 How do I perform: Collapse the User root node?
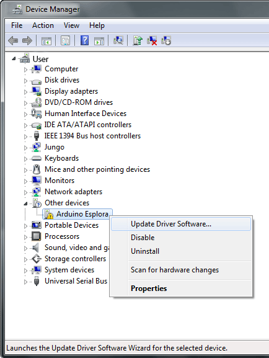tap(14, 59)
